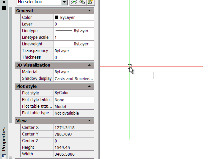Image resolution: width=213 pixels, height=159 pixels.
Task: Click Width value 3405.5806
Action: coord(74,154)
